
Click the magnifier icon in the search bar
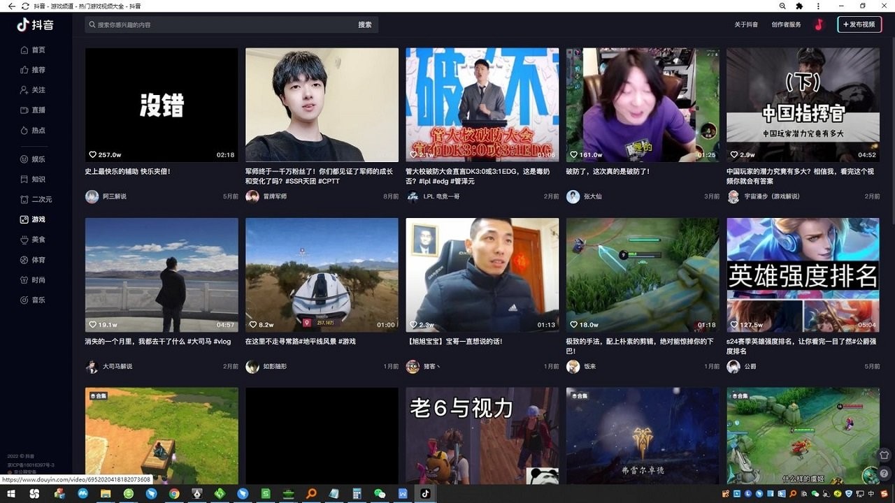coord(92,24)
